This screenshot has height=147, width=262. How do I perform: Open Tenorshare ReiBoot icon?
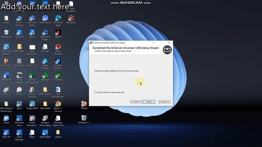(x=6, y=49)
